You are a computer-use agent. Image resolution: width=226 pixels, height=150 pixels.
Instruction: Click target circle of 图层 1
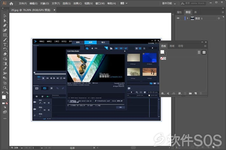(x=219, y=18)
